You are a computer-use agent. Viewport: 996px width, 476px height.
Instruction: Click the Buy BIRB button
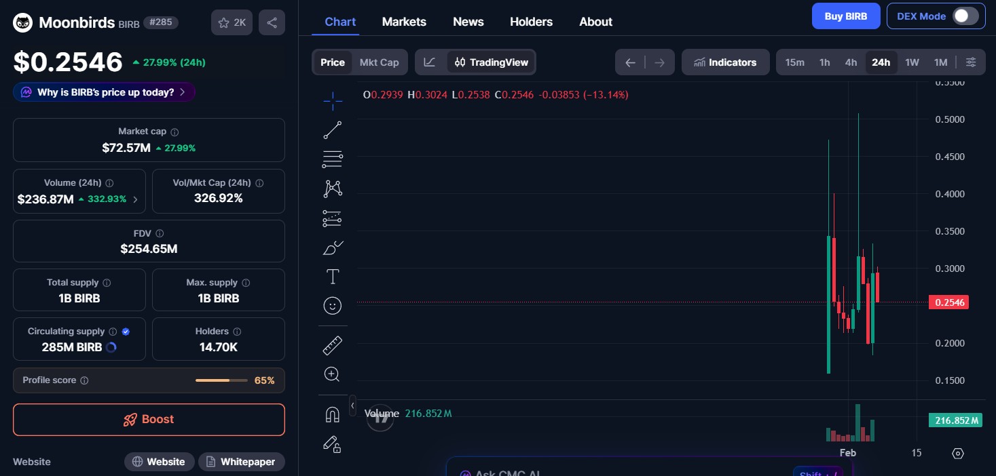point(846,16)
